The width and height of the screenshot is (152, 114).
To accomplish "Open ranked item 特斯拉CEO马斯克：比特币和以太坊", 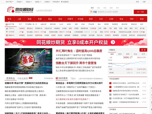I will point(126,83).
